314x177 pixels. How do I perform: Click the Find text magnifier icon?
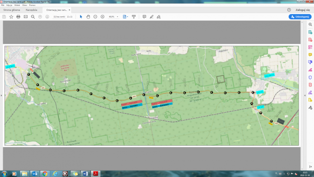click(x=33, y=17)
